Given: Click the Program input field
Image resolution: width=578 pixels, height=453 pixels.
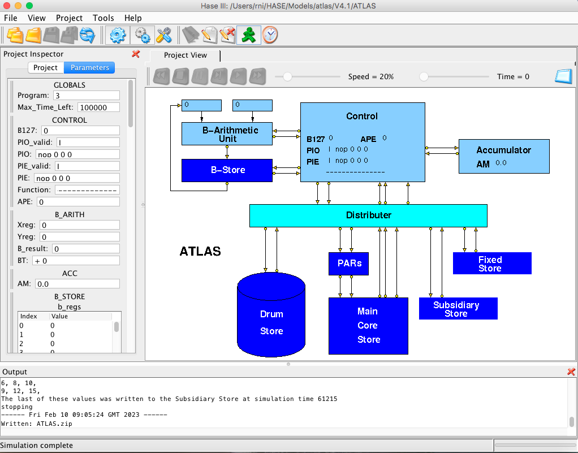Looking at the screenshot, I should coord(87,96).
